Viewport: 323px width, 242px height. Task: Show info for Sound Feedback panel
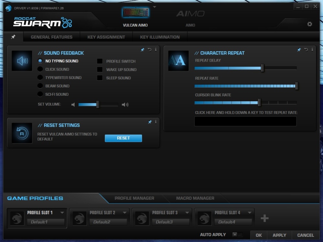(156, 50)
